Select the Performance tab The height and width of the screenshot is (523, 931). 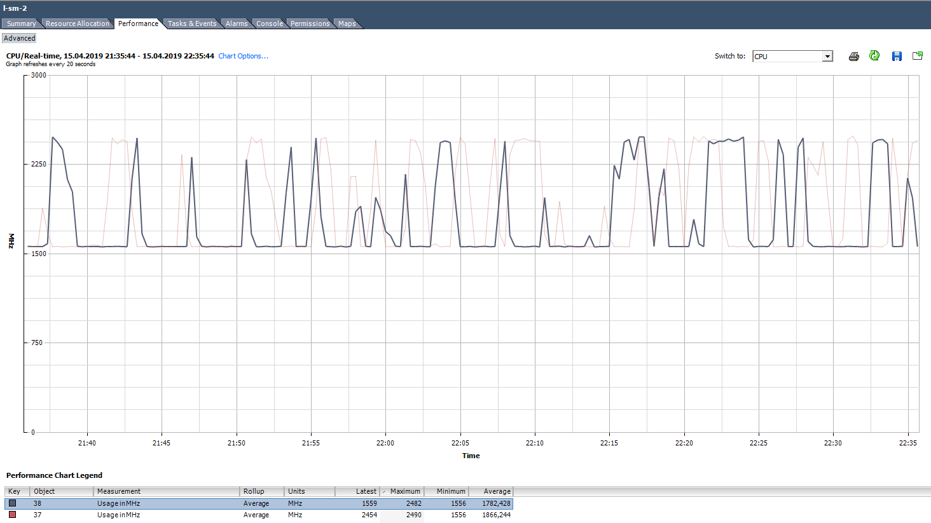pos(138,24)
